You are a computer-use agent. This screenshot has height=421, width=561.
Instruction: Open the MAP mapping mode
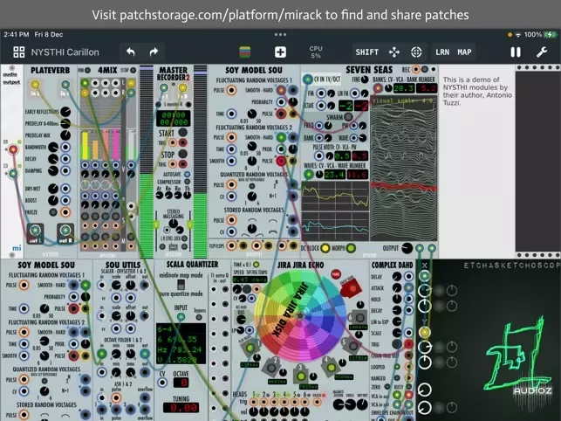pos(464,52)
